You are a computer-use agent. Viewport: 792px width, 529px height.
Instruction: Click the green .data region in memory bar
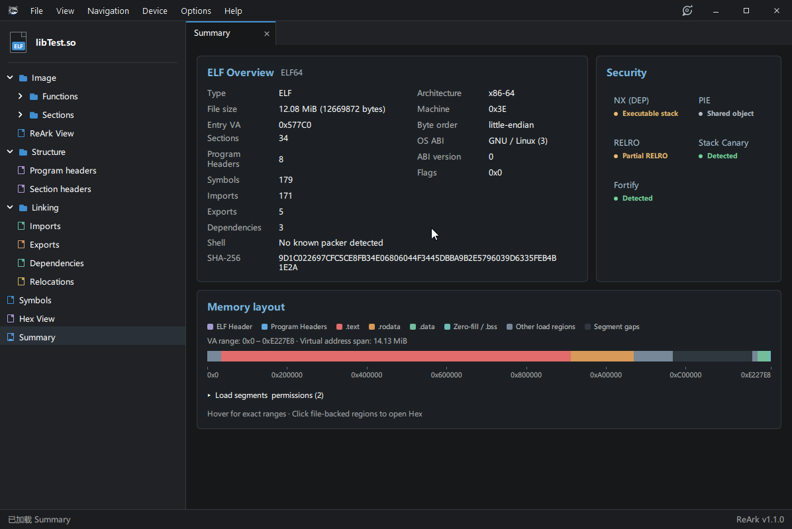pyautogui.click(x=764, y=356)
